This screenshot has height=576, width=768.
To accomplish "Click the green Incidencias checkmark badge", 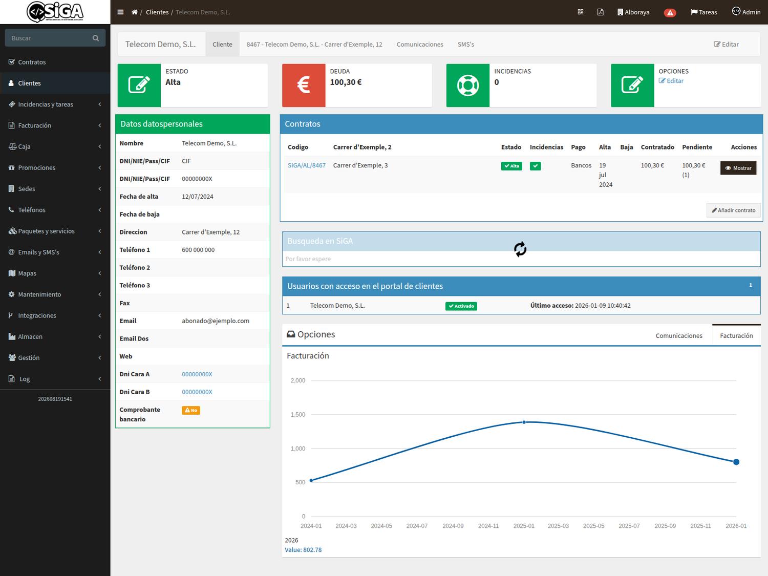I will pyautogui.click(x=536, y=166).
